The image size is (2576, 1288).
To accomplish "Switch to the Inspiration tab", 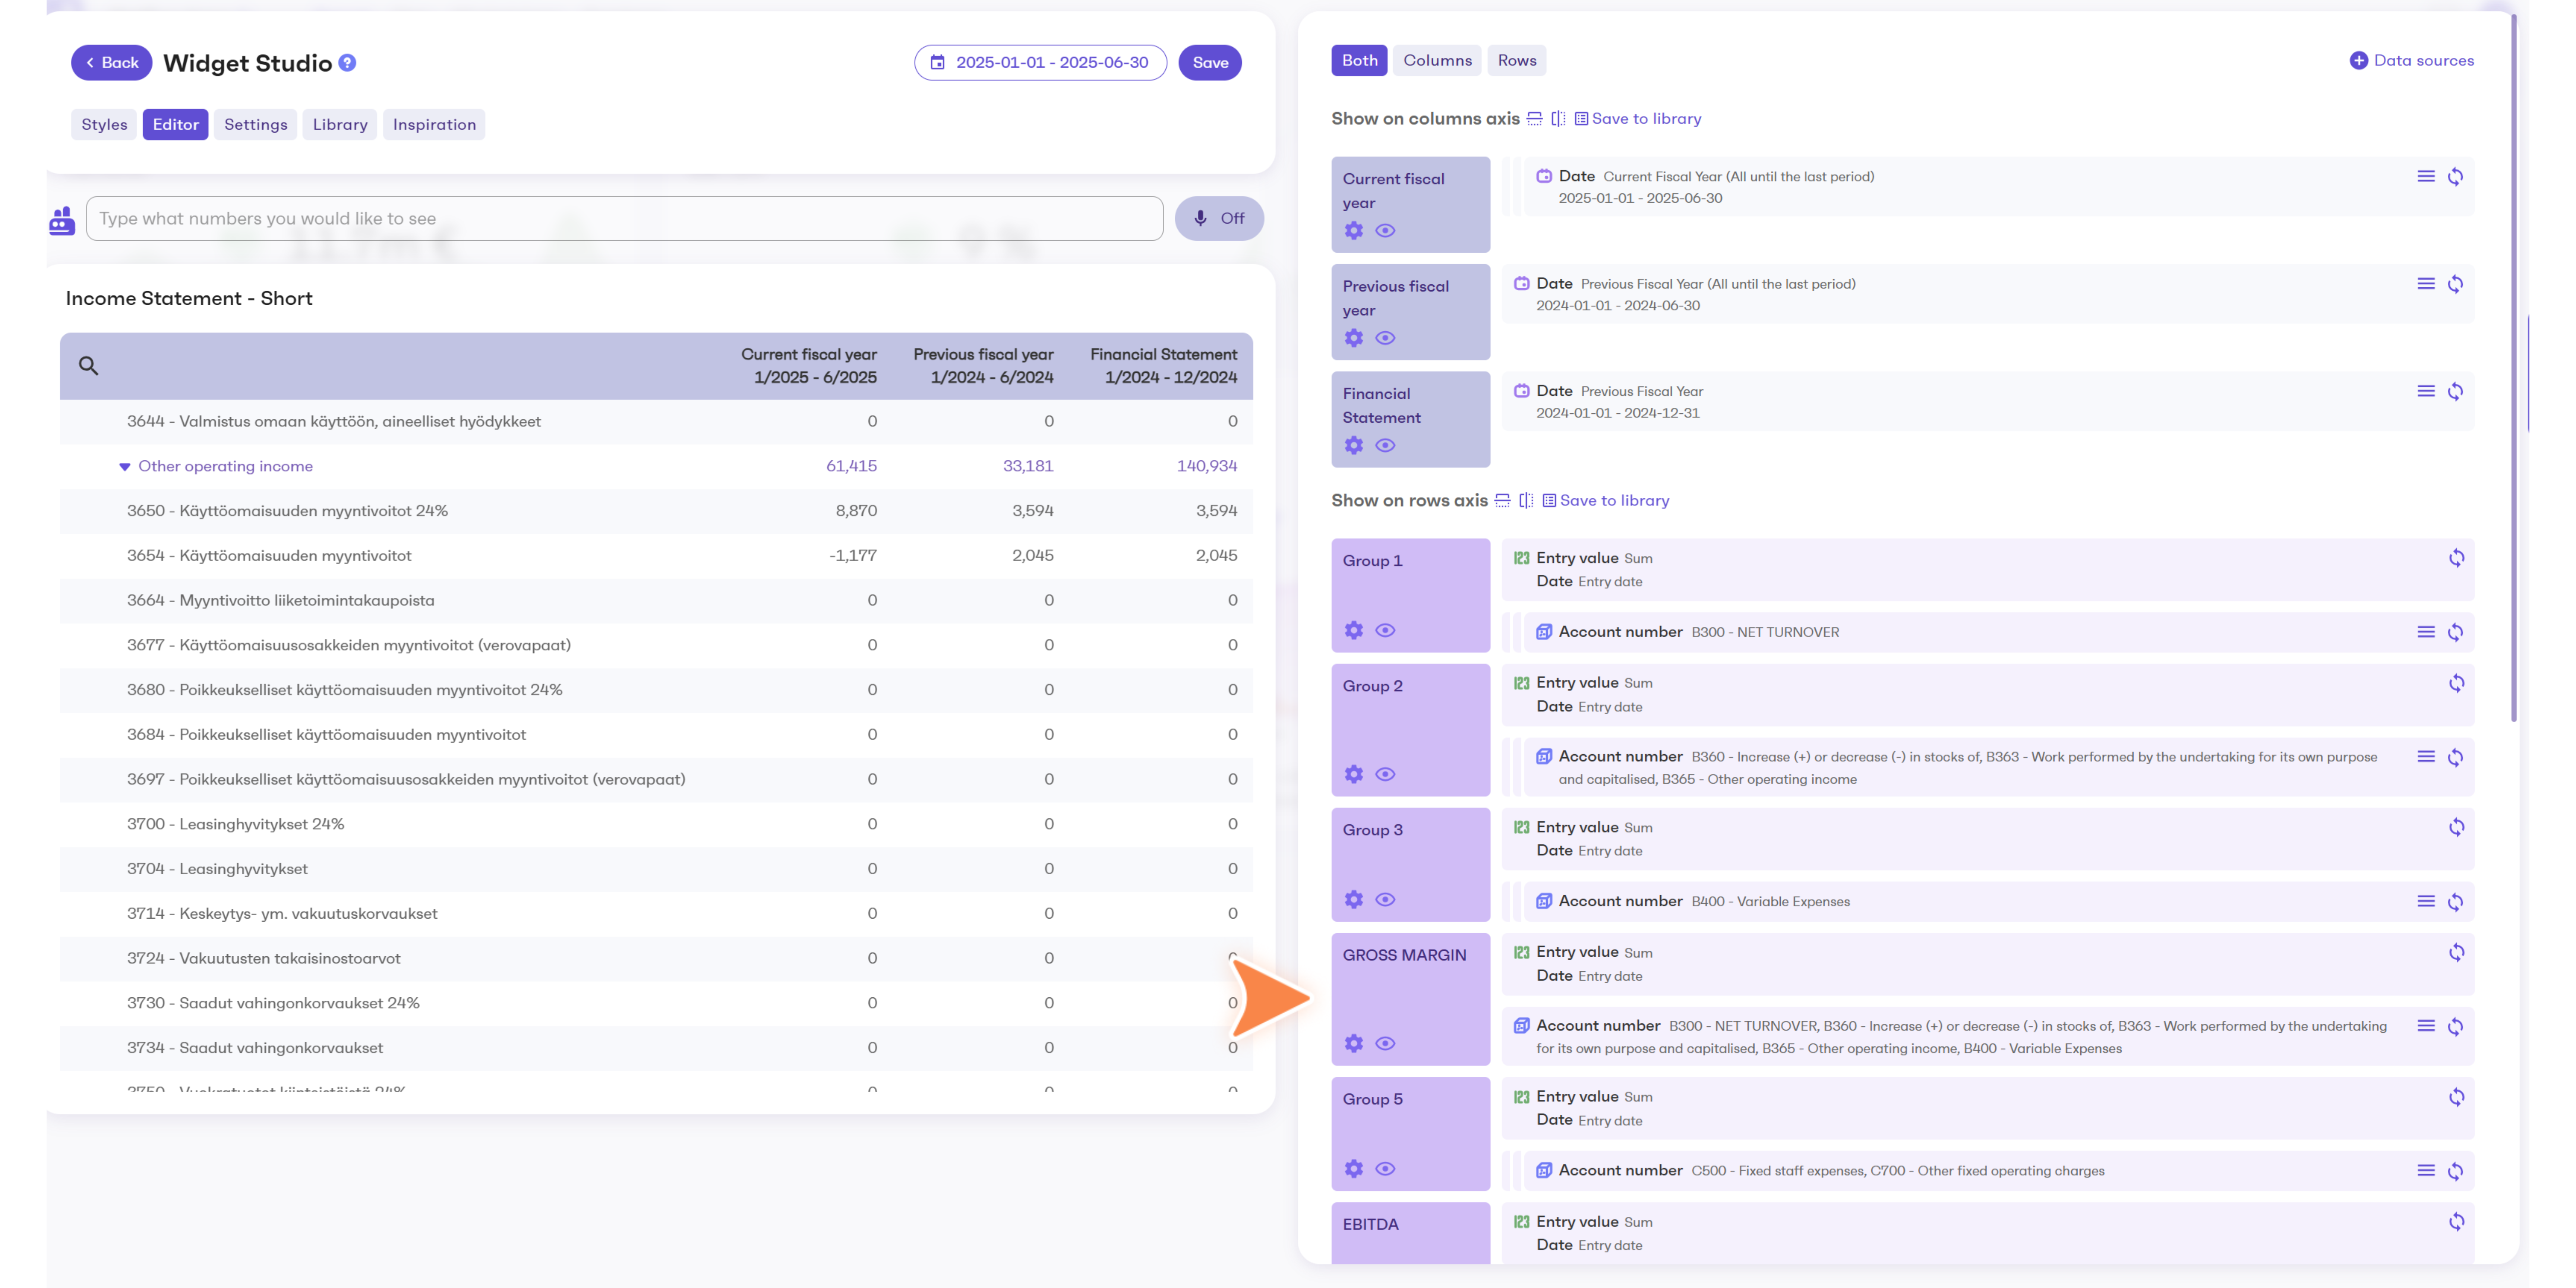I will click(434, 124).
